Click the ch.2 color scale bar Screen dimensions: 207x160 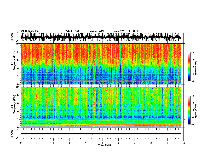point(189,110)
